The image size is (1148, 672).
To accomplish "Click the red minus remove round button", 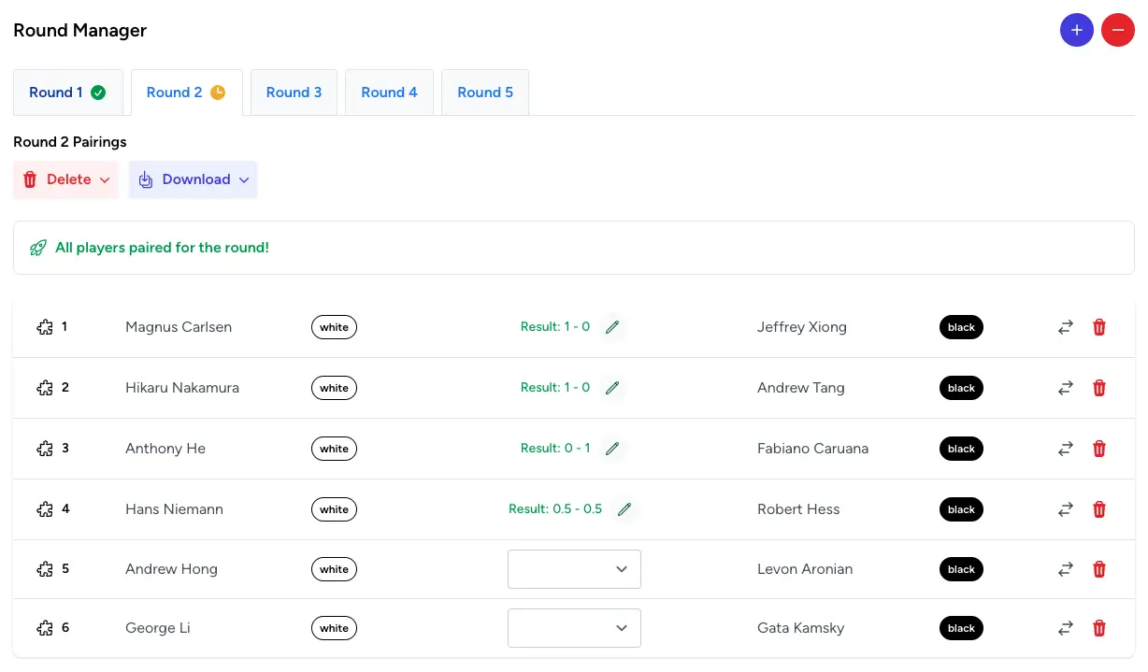I will pos(1117,30).
